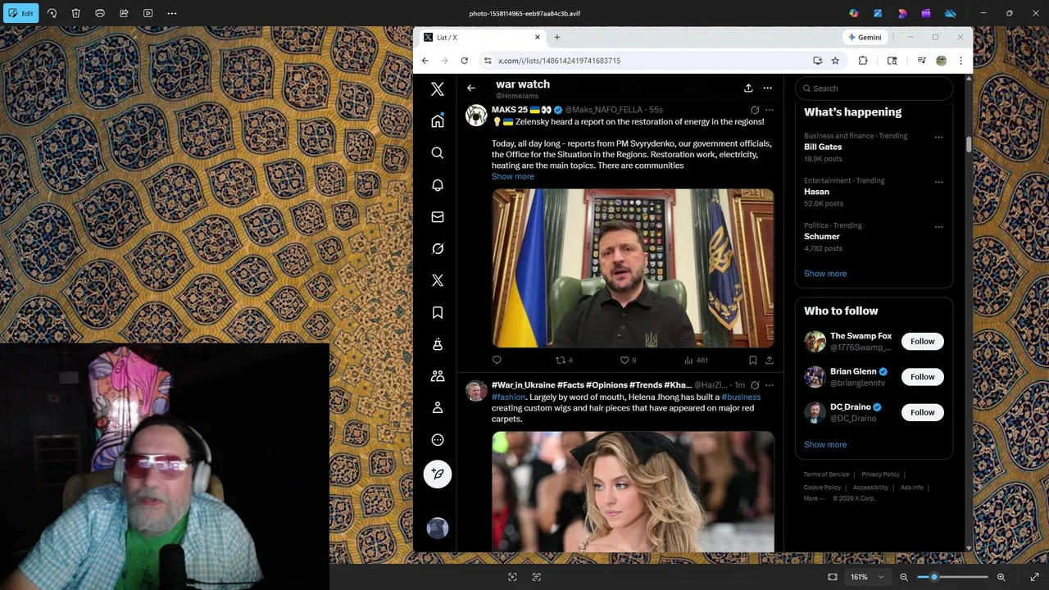Open Bookmarks in X sidebar
The height and width of the screenshot is (590, 1049).
[x=438, y=312]
